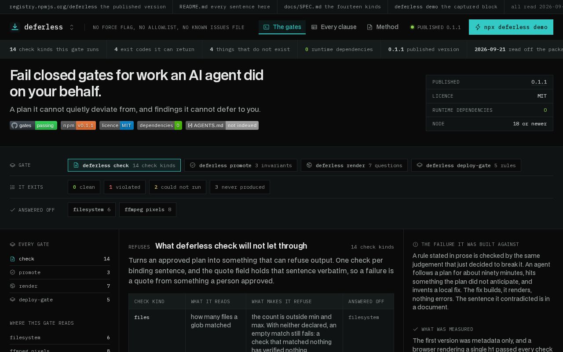
Task: Click the terminal icon beside The gates
Action: [266, 27]
